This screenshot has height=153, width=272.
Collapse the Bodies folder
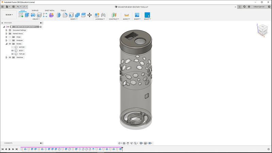(6, 44)
